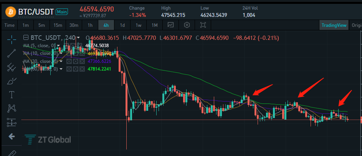Click the current price 46594.6590

pyautogui.click(x=97, y=9)
